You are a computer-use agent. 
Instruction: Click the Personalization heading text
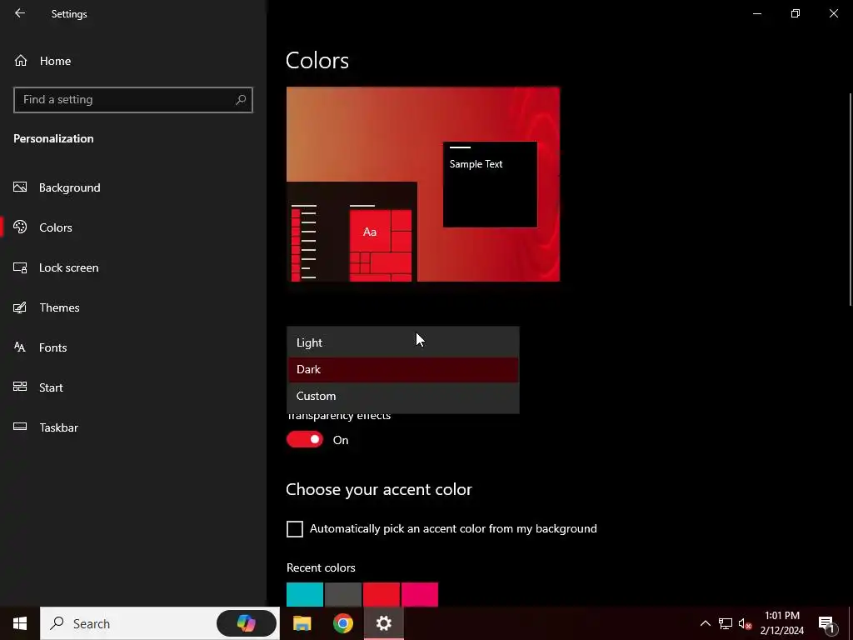pyautogui.click(x=53, y=138)
